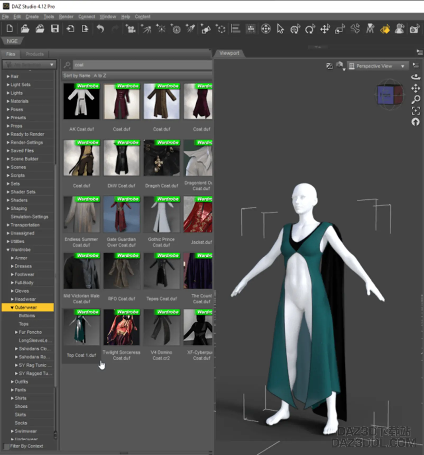Create new point light icon
The image size is (424, 455).
161,29
